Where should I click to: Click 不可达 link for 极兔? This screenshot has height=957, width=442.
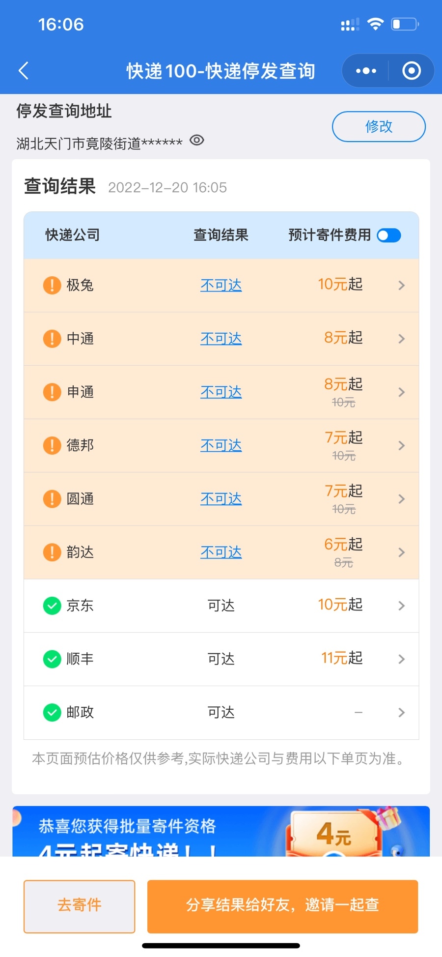pos(221,285)
